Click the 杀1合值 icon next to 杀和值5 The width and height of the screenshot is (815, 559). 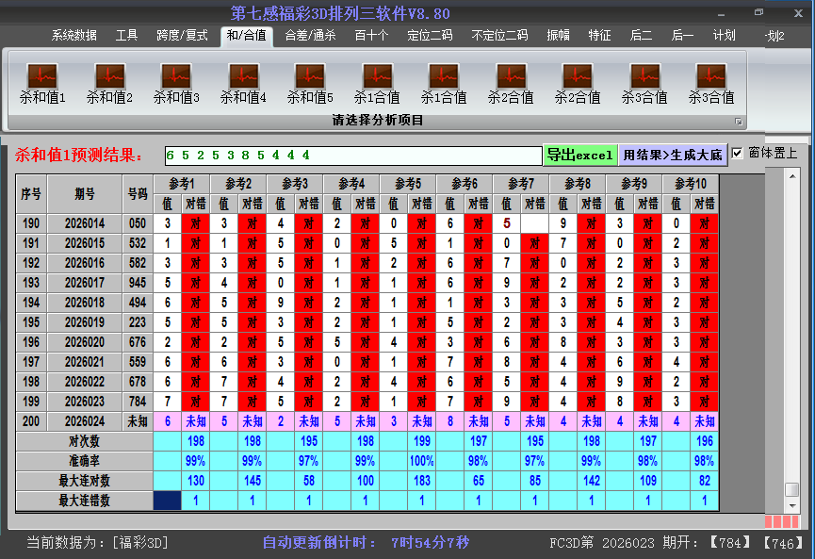[377, 76]
